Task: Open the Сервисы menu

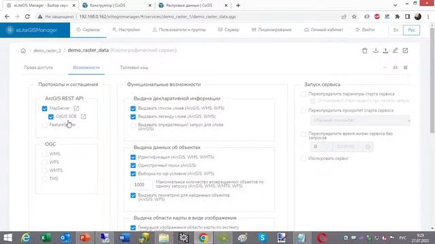Action: coord(88,30)
